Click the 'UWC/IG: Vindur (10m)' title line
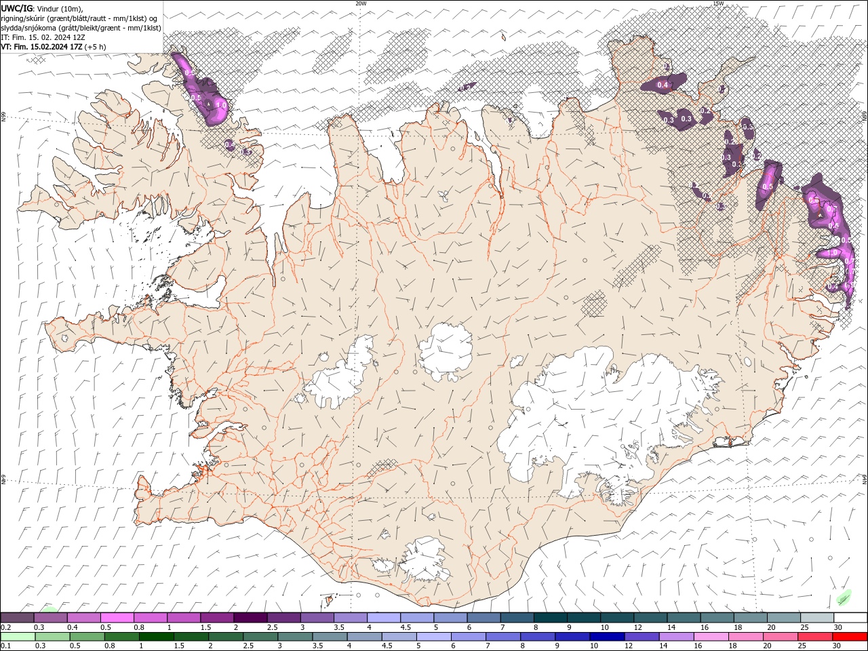This screenshot has width=868, height=651. click(x=42, y=8)
